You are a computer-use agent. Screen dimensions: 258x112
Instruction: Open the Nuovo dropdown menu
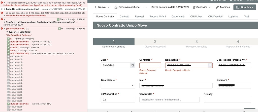tap(102, 7)
